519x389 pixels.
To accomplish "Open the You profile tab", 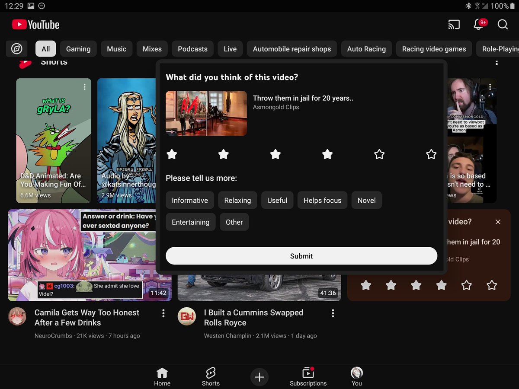I will pyautogui.click(x=357, y=377).
